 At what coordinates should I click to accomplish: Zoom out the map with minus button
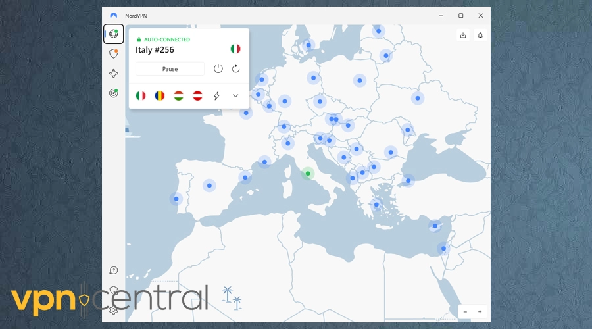pyautogui.click(x=465, y=312)
